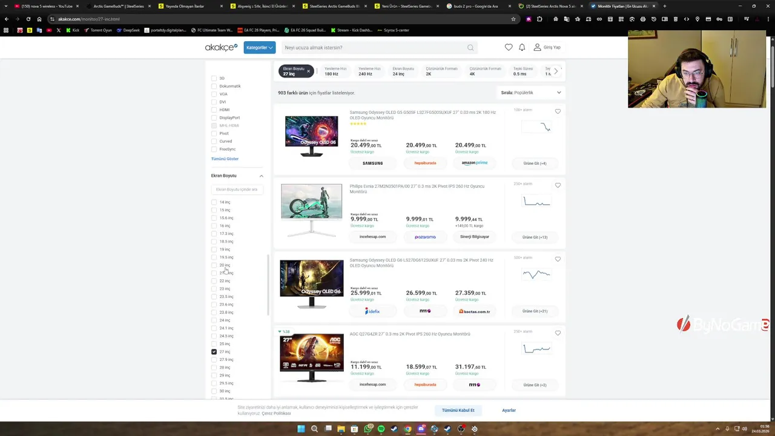775x436 pixels.
Task: Open Windows Start menu
Action: (x=301, y=429)
